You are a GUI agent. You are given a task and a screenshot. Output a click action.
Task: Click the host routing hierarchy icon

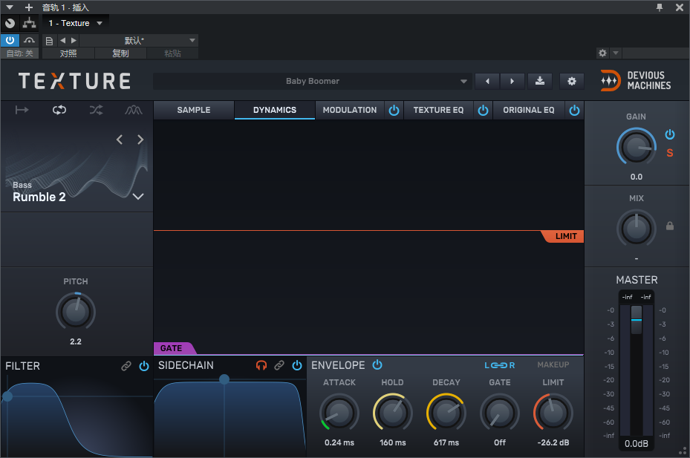30,23
